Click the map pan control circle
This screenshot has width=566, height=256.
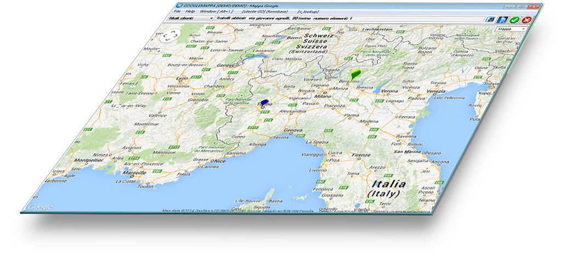[x=171, y=36]
